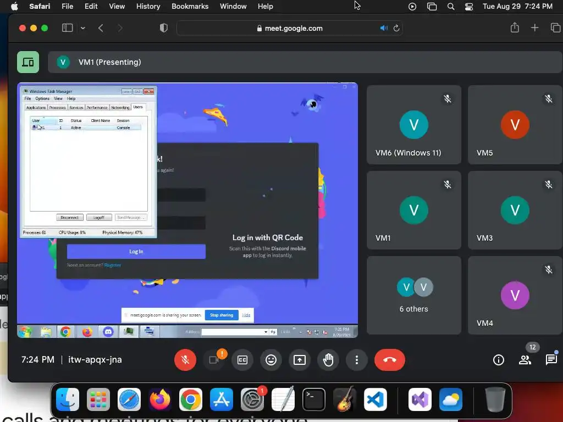Open Spotlight search in menu bar

click(451, 7)
